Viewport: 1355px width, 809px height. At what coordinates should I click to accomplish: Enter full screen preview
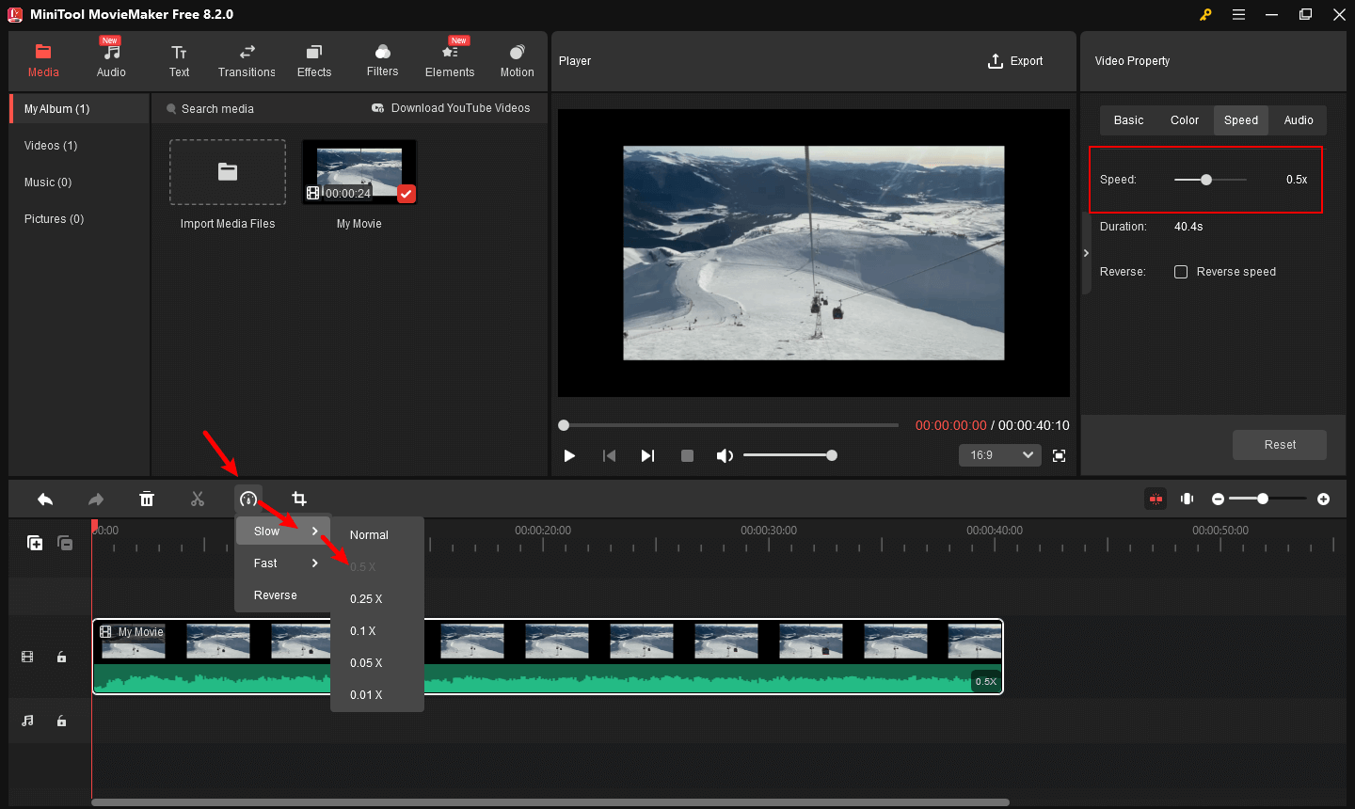coord(1059,455)
